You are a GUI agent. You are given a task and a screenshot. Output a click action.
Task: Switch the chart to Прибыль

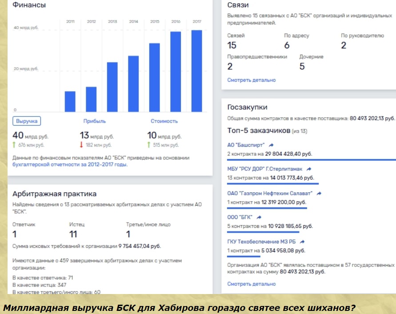point(94,121)
